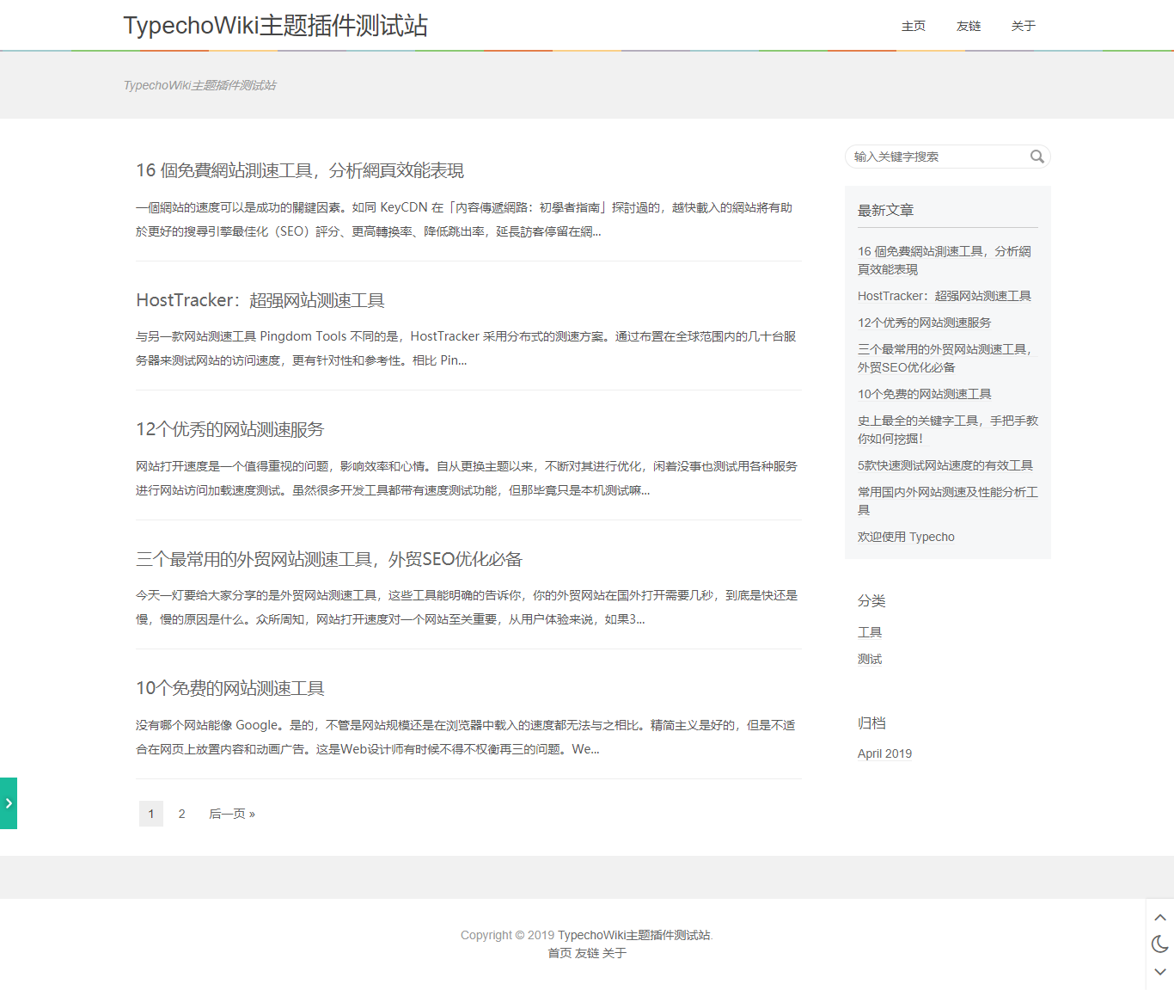Screen dimensions: 1174x990
Task: Open the 三个最常用的外贸网站测速工具 article title
Action: pyautogui.click(x=329, y=559)
